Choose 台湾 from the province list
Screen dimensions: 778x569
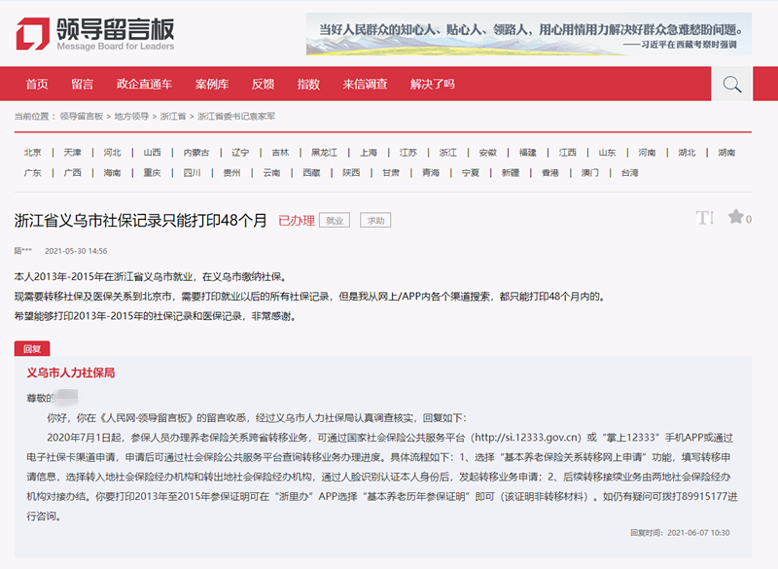tap(630, 172)
